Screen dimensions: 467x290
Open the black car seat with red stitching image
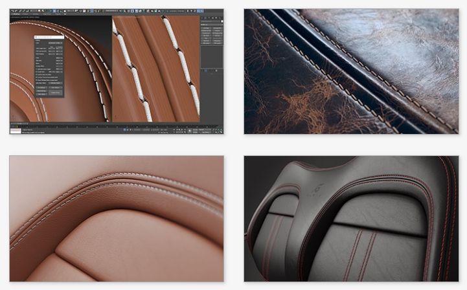point(351,219)
